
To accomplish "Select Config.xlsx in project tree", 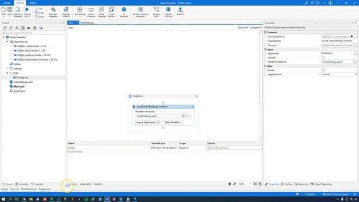I will point(22,77).
